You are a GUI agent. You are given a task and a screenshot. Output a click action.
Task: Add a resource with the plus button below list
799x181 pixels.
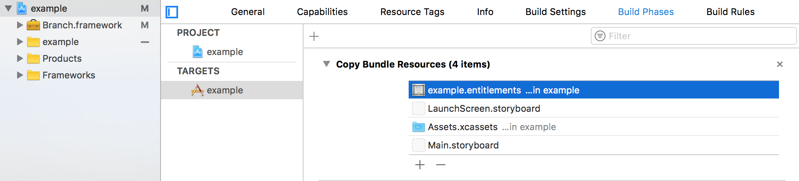click(420, 165)
